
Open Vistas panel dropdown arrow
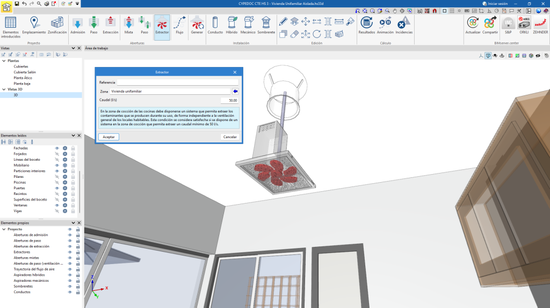point(73,48)
